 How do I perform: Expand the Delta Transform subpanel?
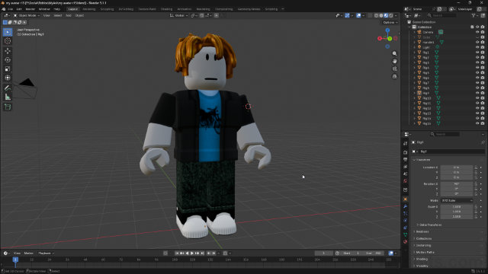pos(430,225)
